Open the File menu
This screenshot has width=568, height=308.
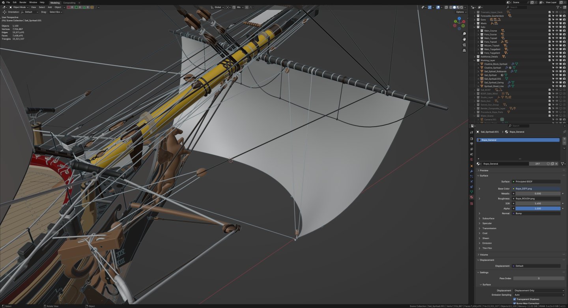8,2
